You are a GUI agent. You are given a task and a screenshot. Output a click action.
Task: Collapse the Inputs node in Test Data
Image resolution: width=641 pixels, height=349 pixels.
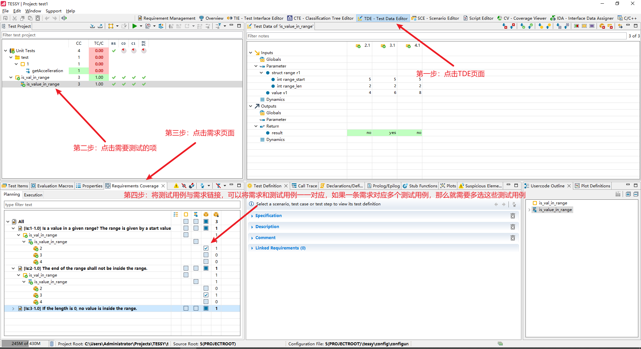click(251, 53)
